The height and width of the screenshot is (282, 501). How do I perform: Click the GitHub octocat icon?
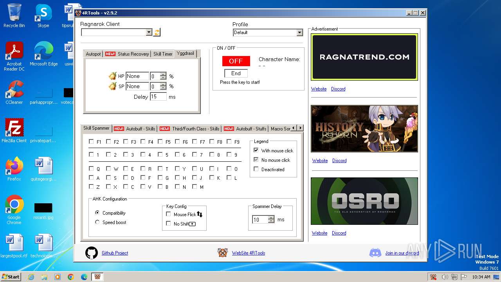(x=92, y=253)
